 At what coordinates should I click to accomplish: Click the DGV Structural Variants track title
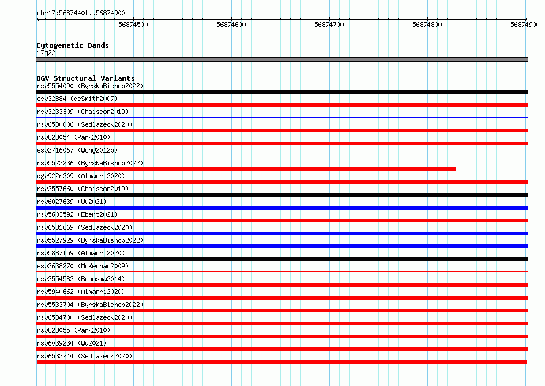coord(86,78)
